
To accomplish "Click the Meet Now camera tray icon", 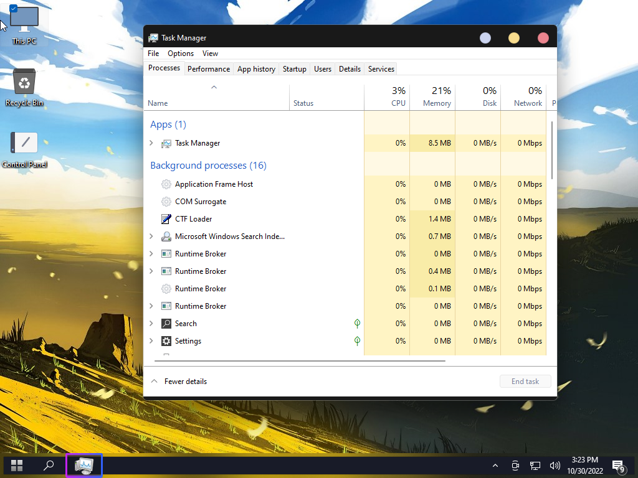I will [515, 466].
